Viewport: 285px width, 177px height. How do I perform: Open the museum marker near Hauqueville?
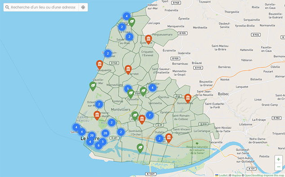coord(99,65)
